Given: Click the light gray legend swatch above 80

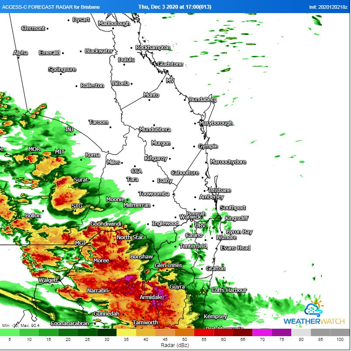Looking at the screenshot, I should (x=301, y=332).
